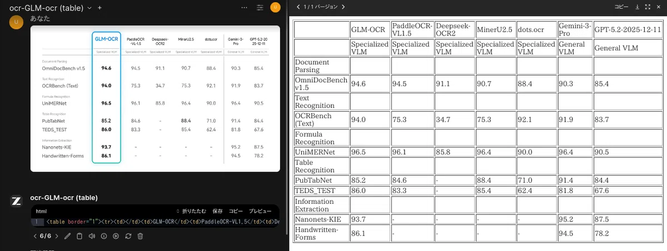The image size is (667, 251).
Task: Edit the response with the pencil icon
Action: (x=67, y=236)
